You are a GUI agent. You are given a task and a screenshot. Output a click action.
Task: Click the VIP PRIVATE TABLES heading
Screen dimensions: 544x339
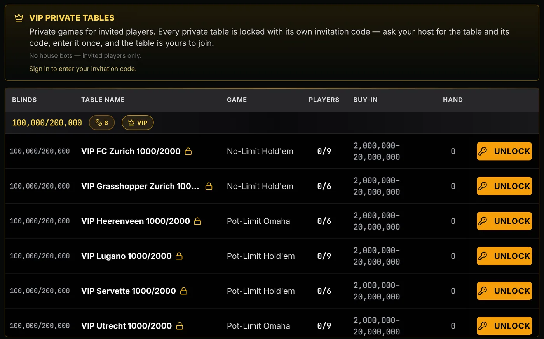72,18
